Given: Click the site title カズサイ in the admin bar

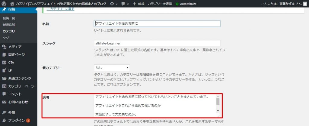Looking at the screenshot, I should coord(61,4).
